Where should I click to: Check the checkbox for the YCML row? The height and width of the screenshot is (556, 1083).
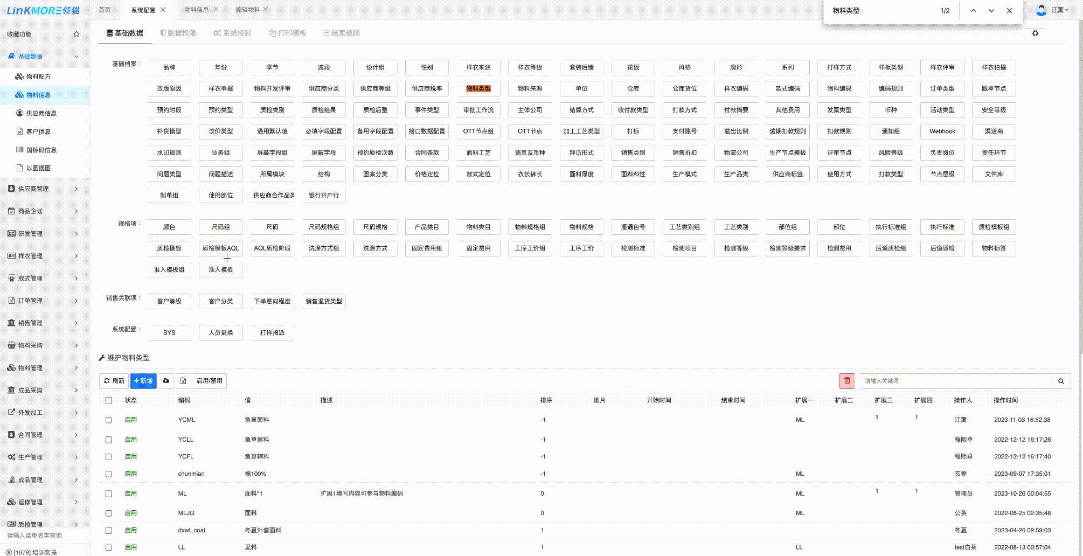click(109, 420)
